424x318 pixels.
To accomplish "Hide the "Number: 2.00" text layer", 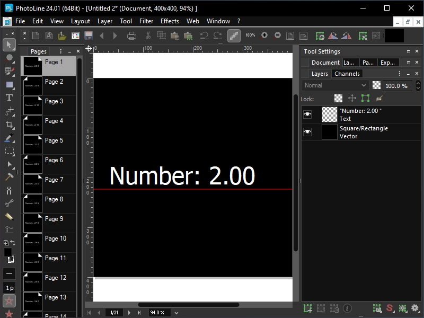I will tap(307, 114).
